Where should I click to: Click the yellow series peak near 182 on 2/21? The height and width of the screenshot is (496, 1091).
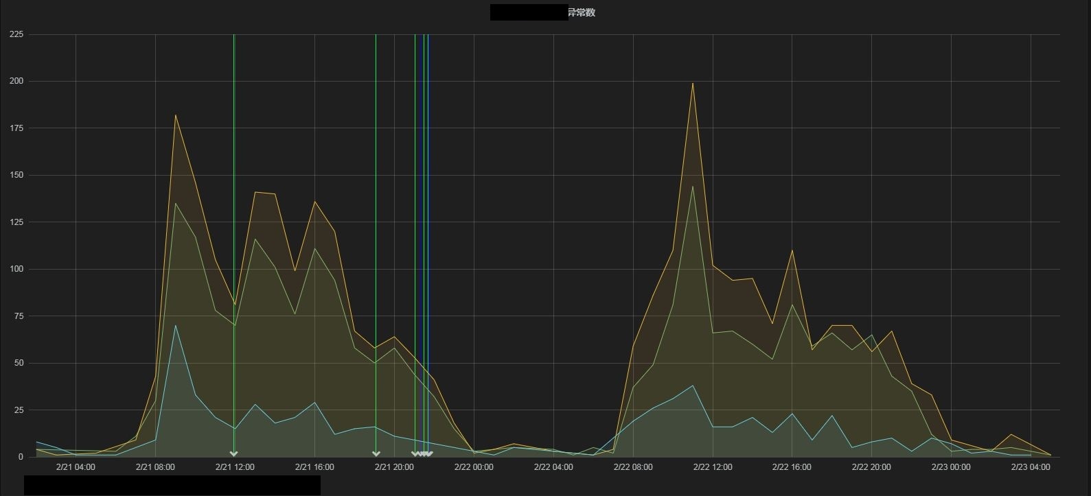pos(175,115)
